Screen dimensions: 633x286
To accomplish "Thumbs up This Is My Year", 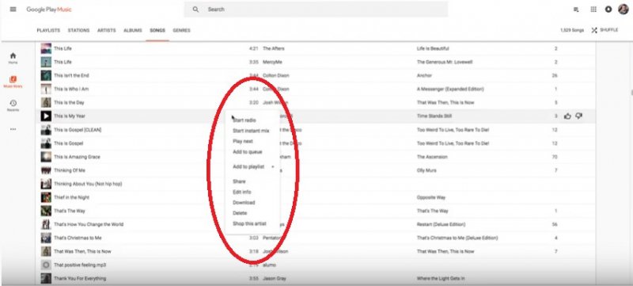I will 567,116.
